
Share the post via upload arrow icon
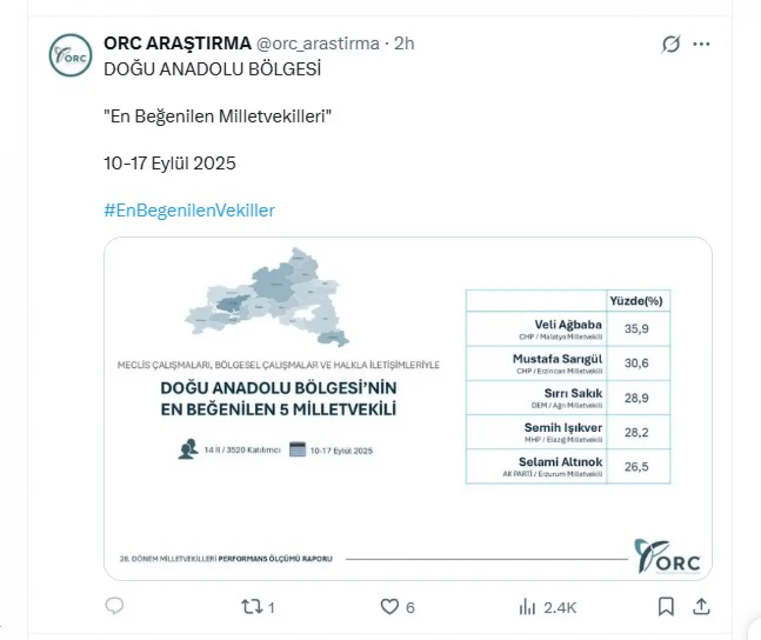(x=702, y=607)
